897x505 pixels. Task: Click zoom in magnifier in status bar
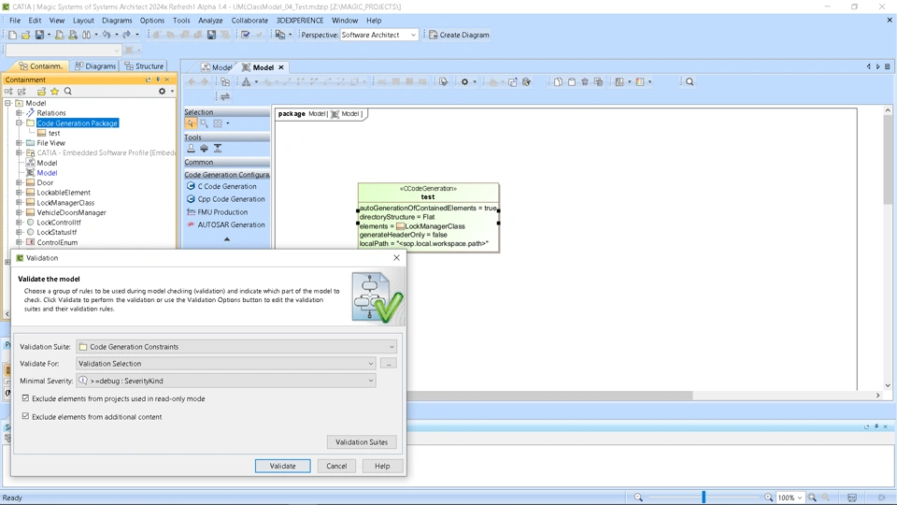[x=769, y=498]
